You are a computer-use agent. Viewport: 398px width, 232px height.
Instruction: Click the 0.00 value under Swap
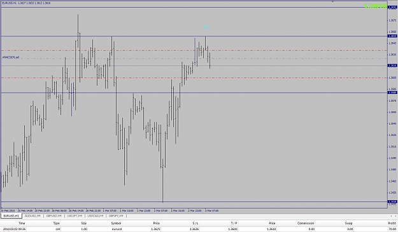350,229
